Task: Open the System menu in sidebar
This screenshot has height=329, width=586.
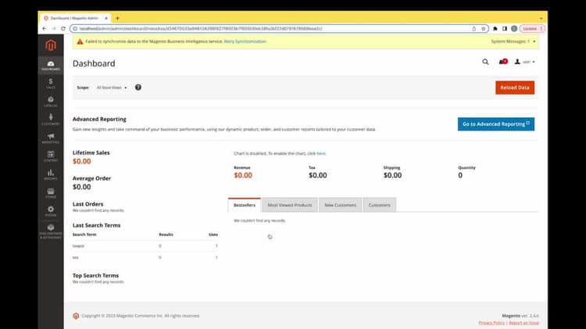Action: [51, 211]
